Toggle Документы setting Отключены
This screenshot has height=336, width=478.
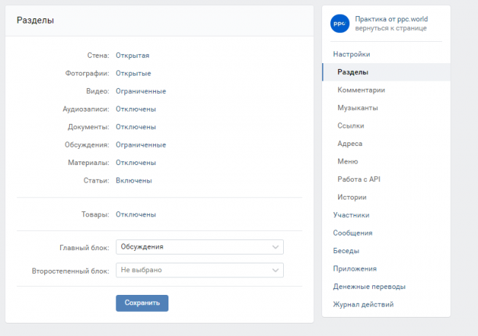[135, 127]
